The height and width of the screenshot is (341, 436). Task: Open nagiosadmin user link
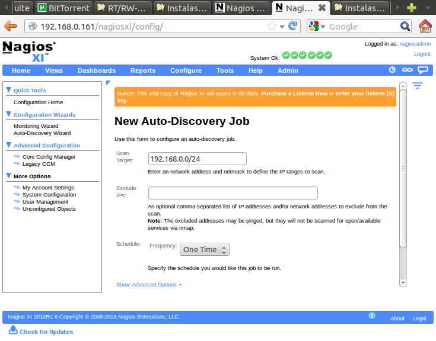tap(415, 44)
